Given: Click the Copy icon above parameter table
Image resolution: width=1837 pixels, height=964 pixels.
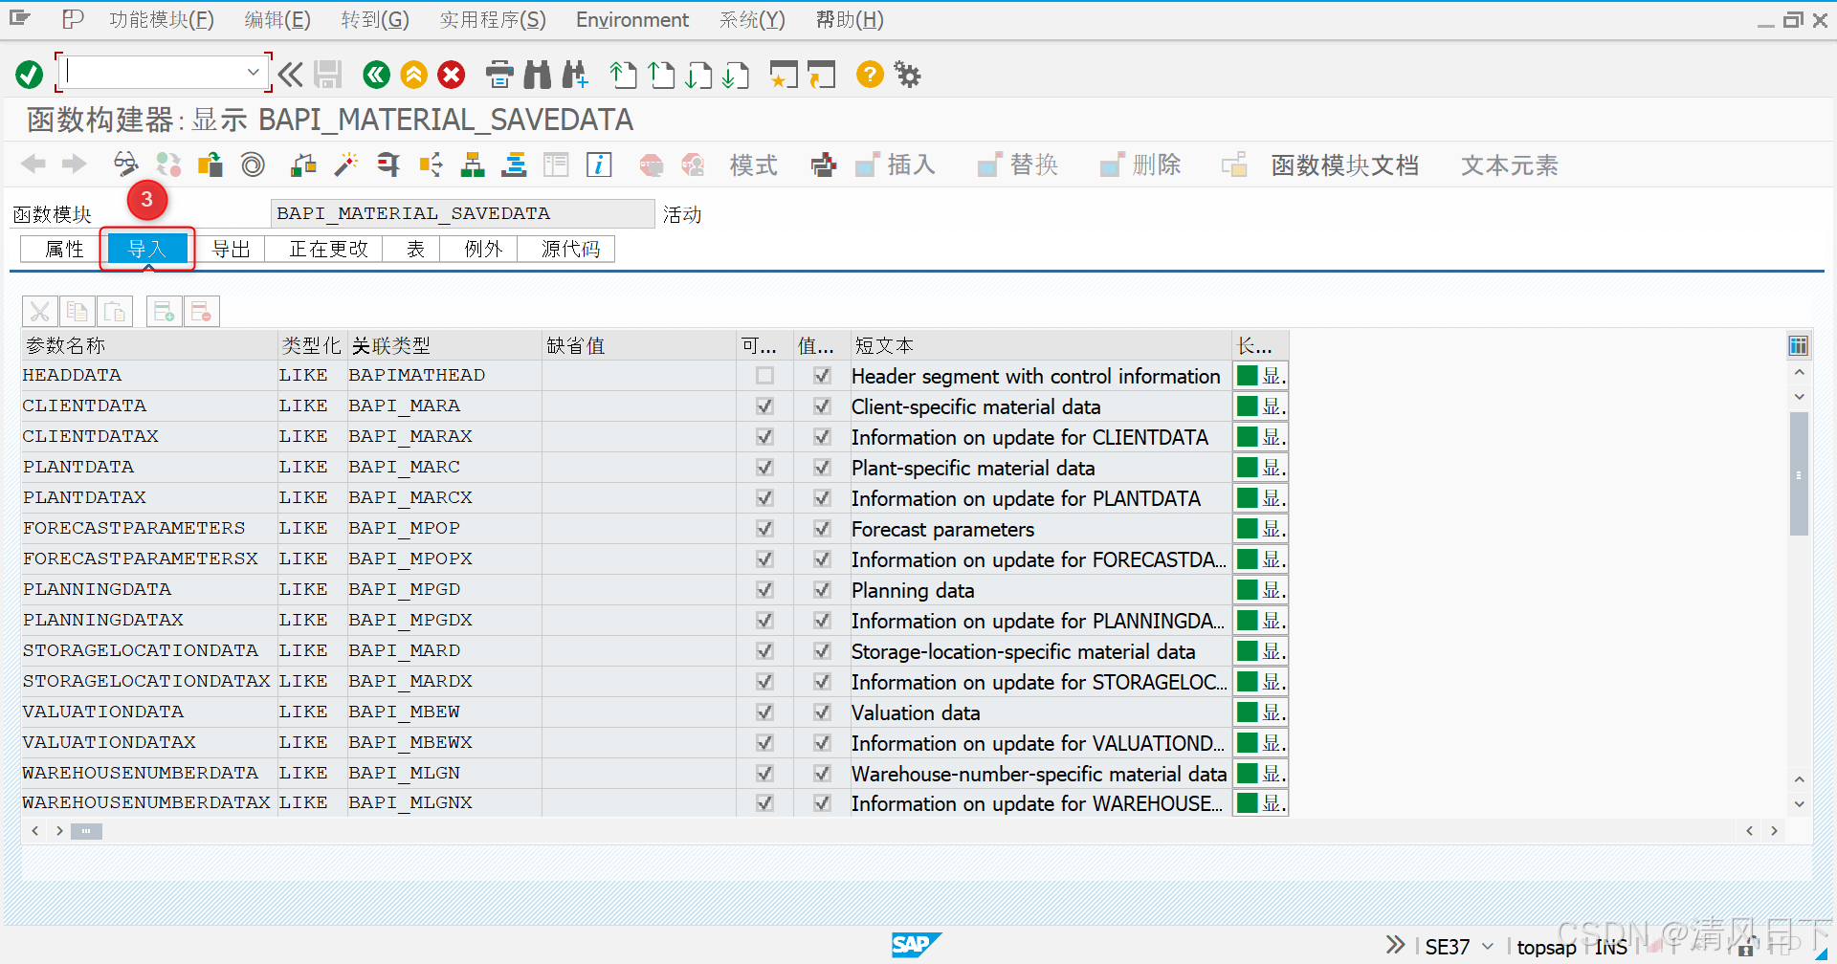Looking at the screenshot, I should point(77,312).
